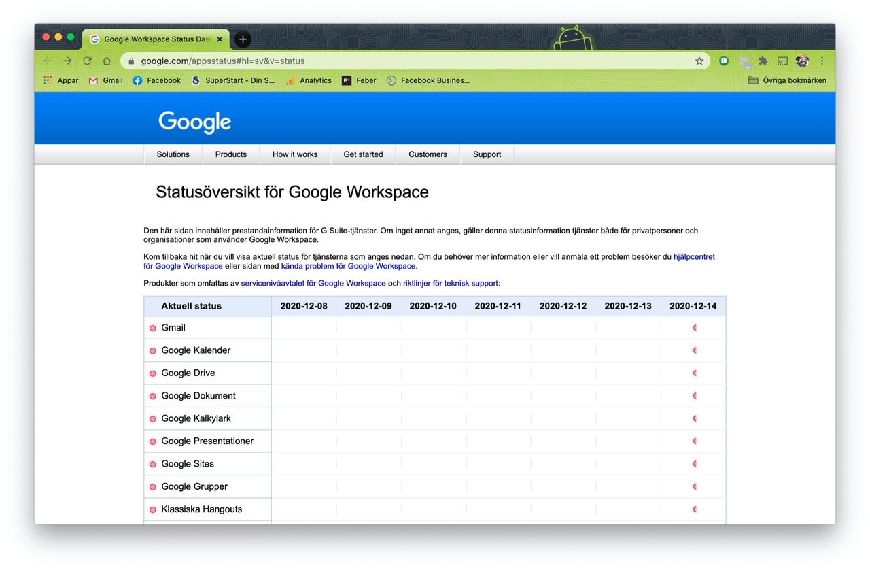The width and height of the screenshot is (870, 570).
Task: Click the 2020-12-08 date column header
Action: pyautogui.click(x=304, y=306)
